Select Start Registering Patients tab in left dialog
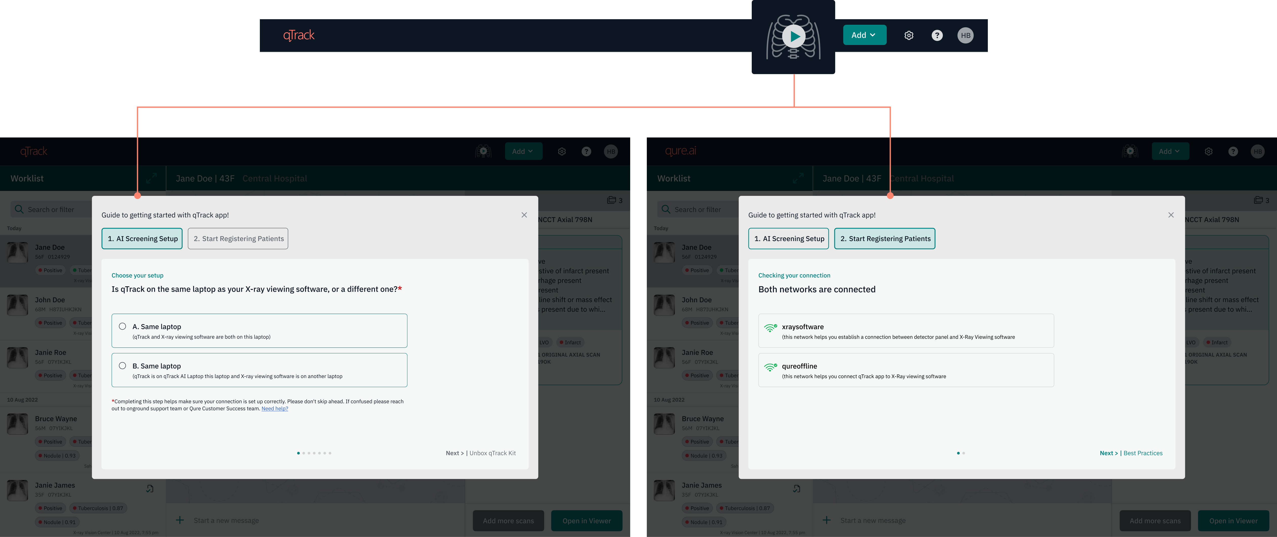Image resolution: width=1277 pixels, height=537 pixels. [238, 238]
